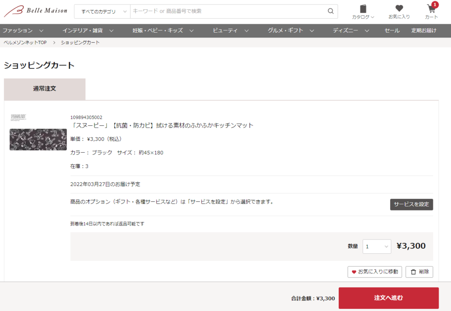Viewport: 451px width, 311px height.
Task: Click the search magnifier icon
Action: (331, 11)
